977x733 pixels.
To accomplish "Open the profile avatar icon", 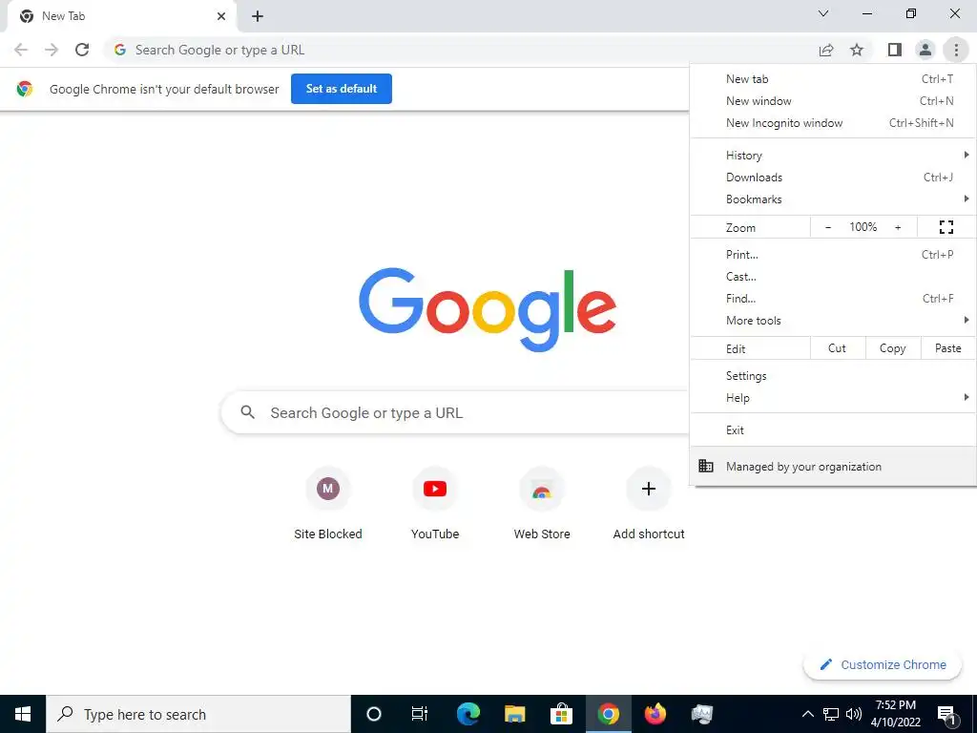I will coord(925,50).
